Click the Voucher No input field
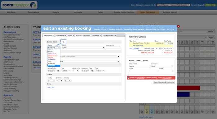 point(113,48)
